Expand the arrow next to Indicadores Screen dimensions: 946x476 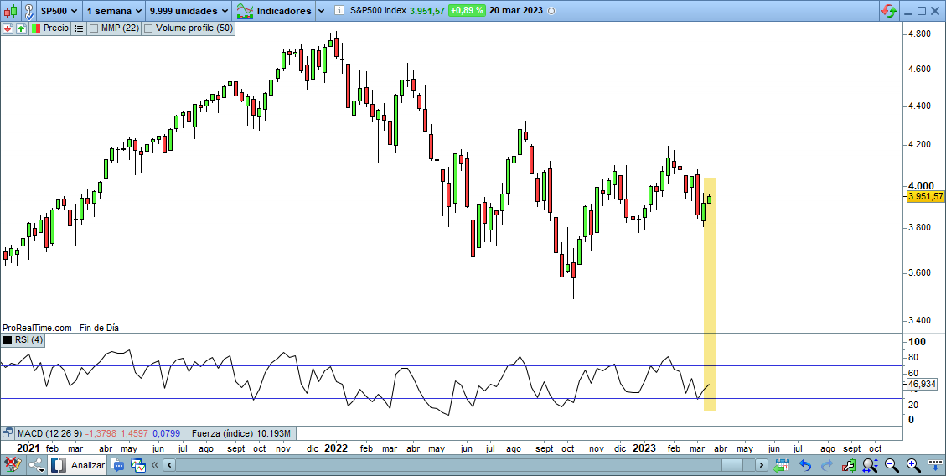click(x=321, y=10)
